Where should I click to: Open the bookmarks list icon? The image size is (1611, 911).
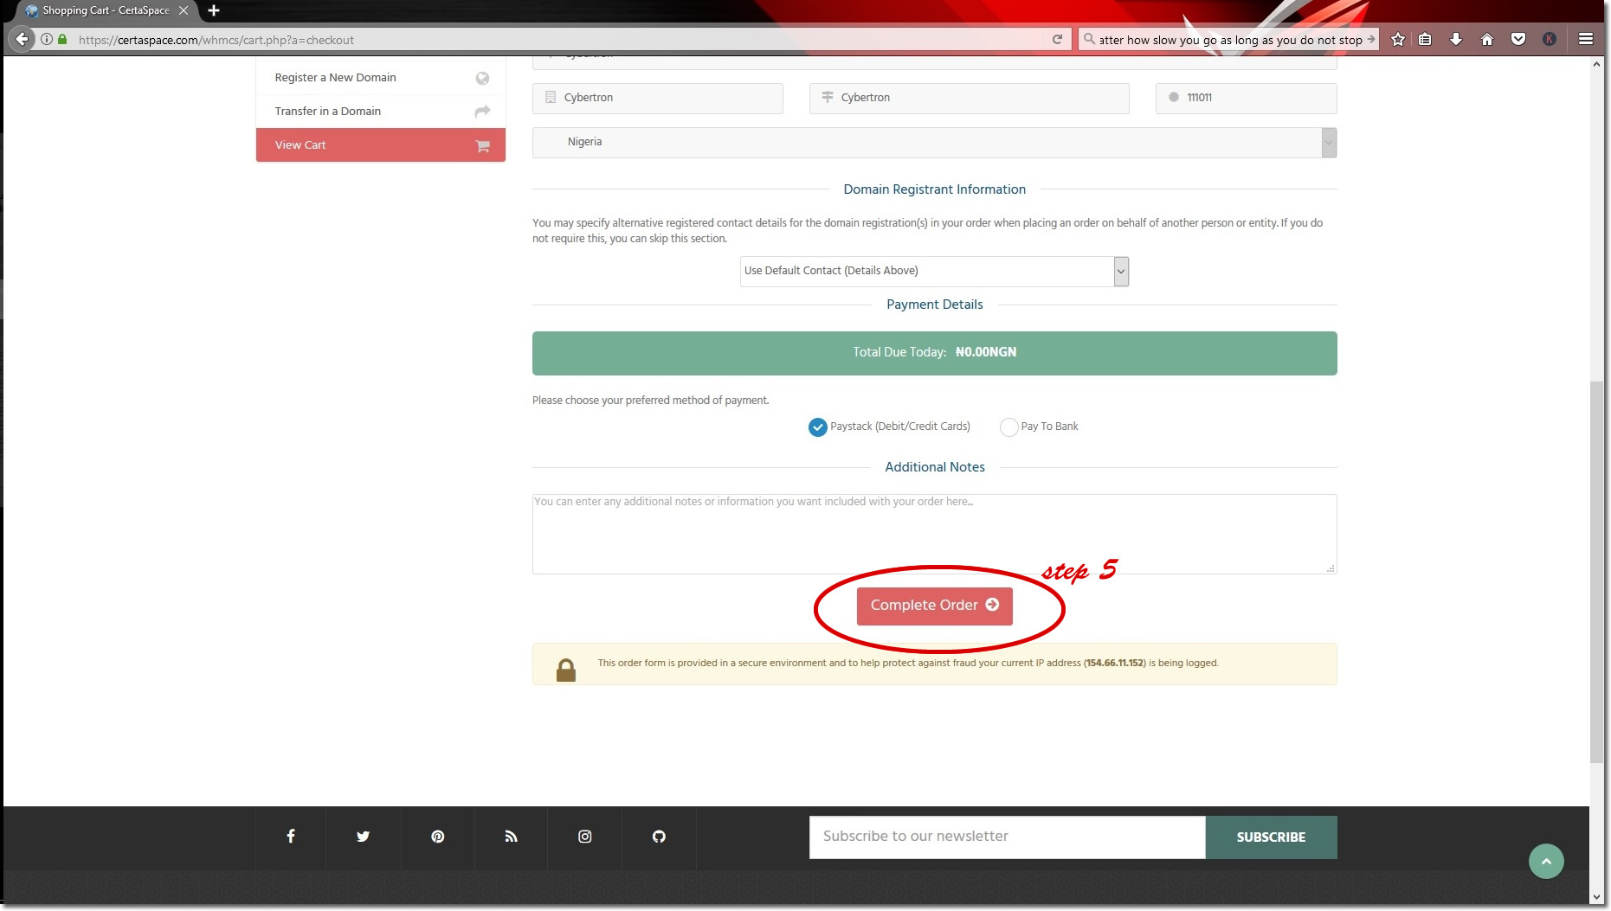pos(1425,39)
